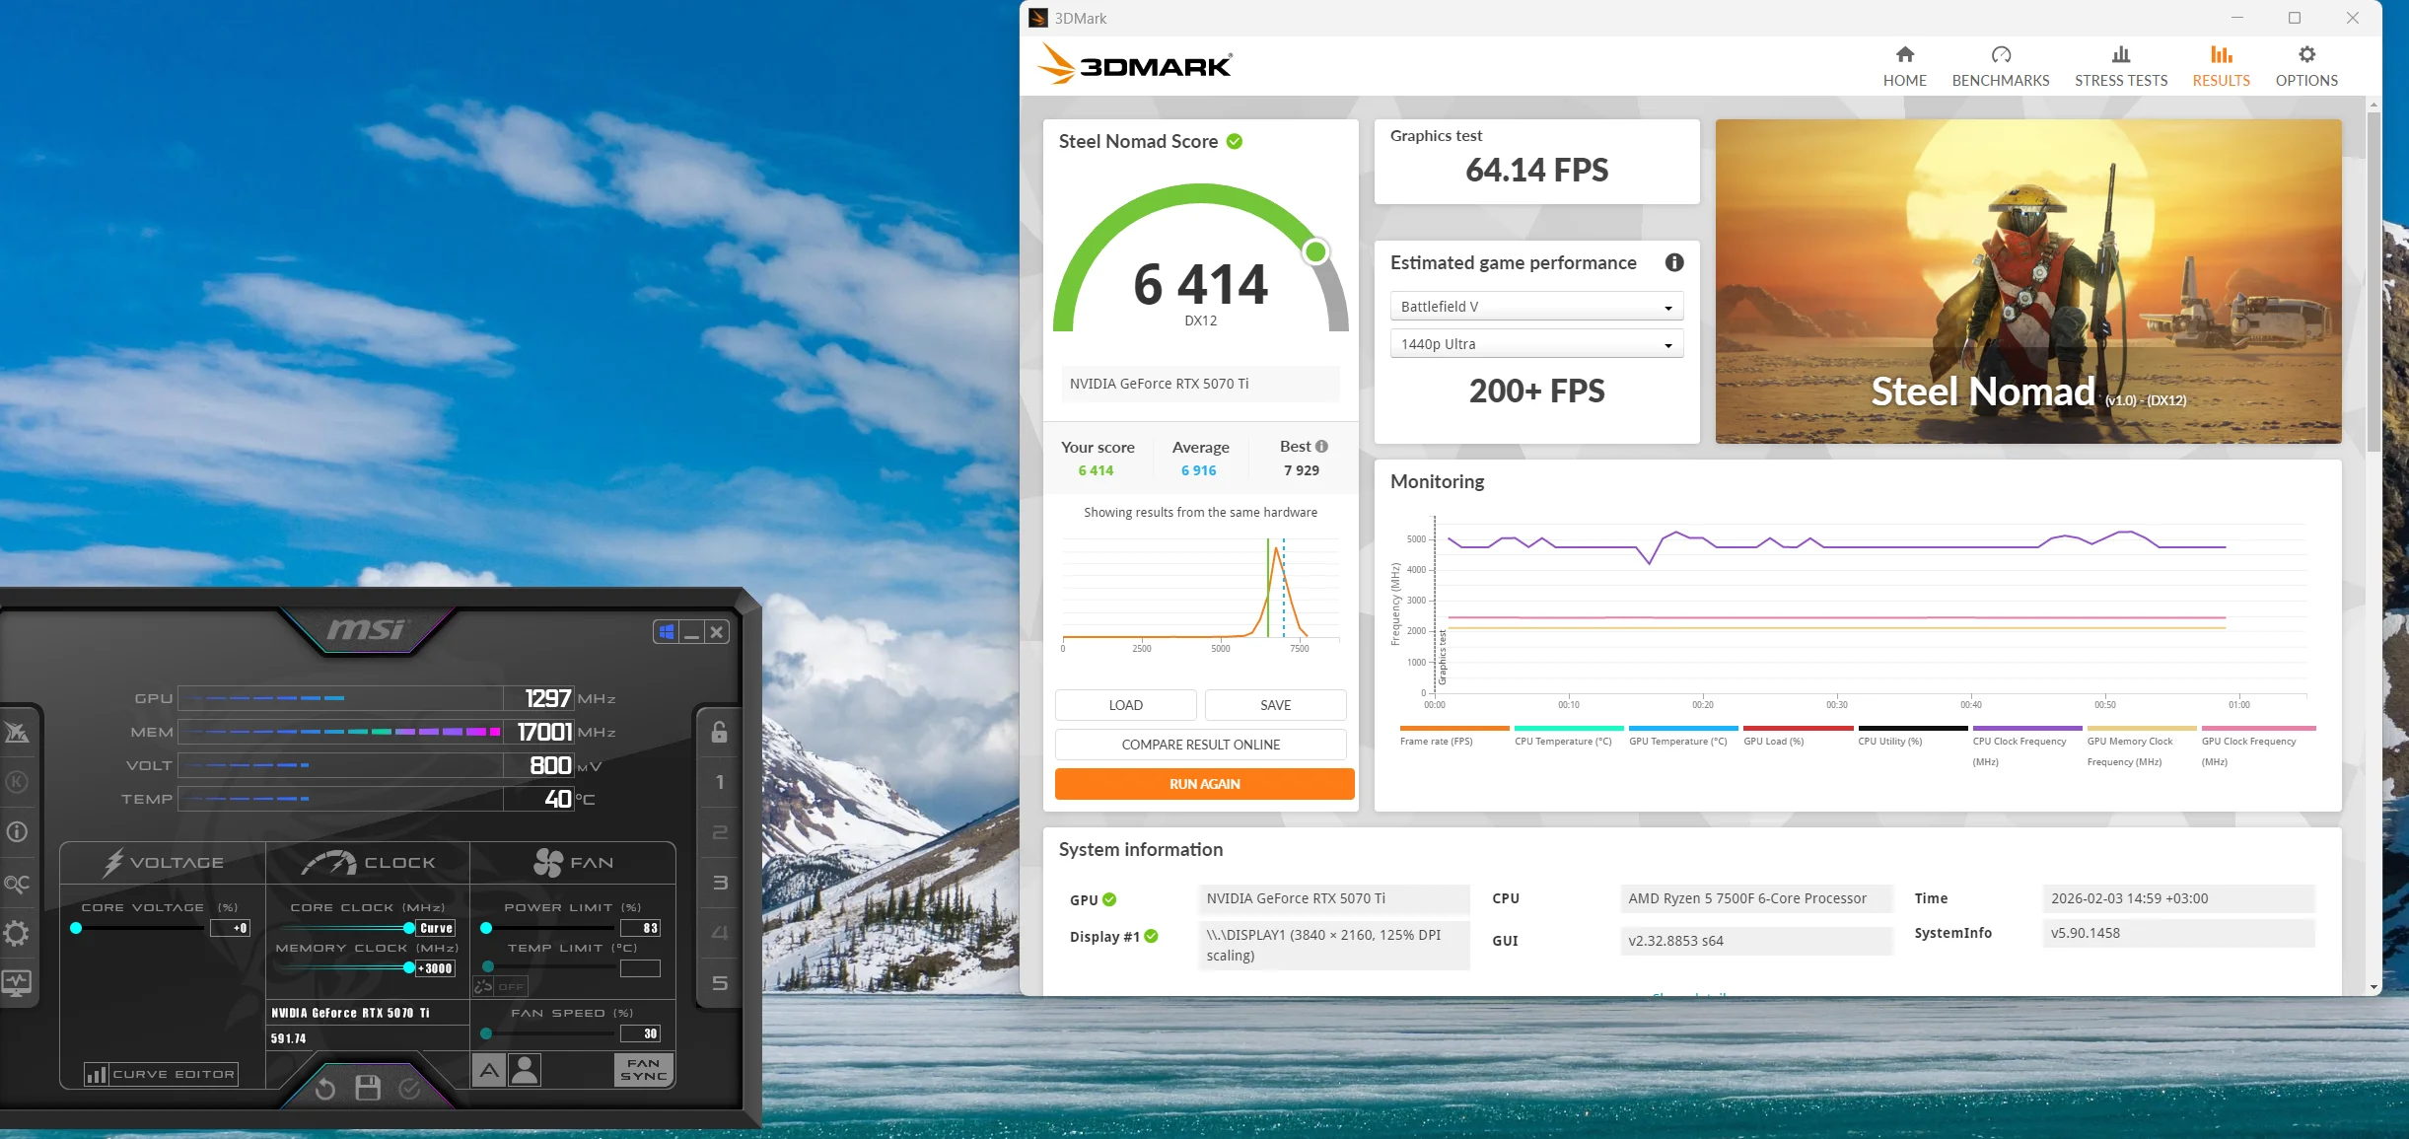The image size is (2409, 1139).
Task: Toggle the power/temp limit link OFF switch
Action: tap(501, 986)
